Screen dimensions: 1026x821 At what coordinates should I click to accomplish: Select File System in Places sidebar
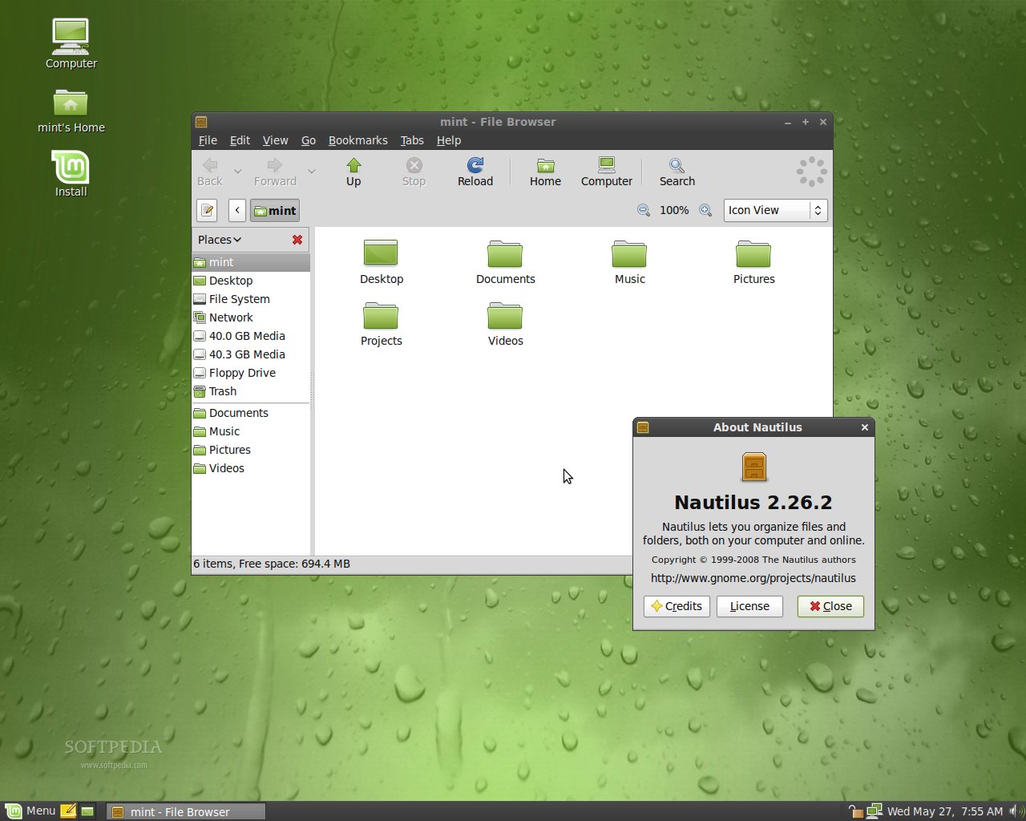tap(251, 299)
